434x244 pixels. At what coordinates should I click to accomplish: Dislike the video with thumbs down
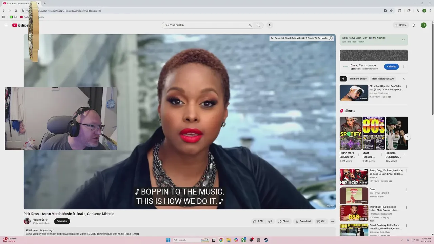(270, 221)
